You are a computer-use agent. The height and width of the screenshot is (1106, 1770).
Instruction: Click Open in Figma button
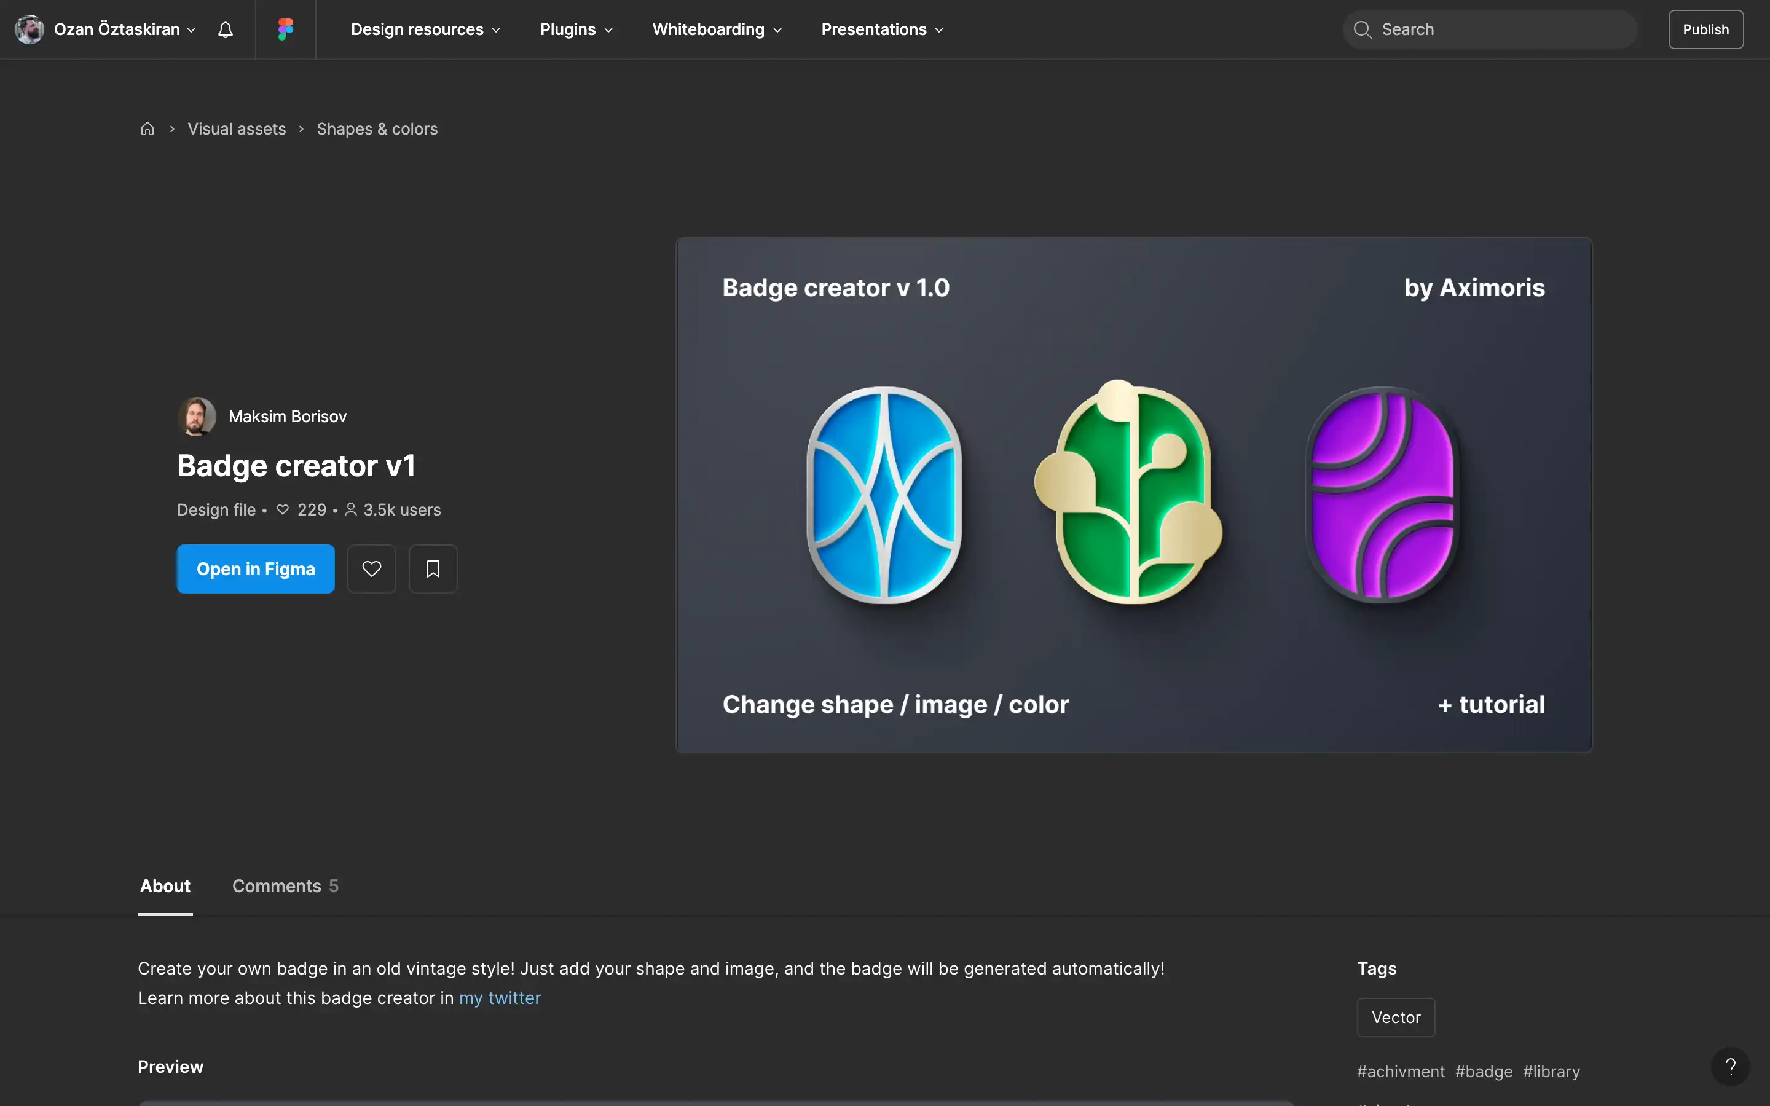pyautogui.click(x=255, y=568)
